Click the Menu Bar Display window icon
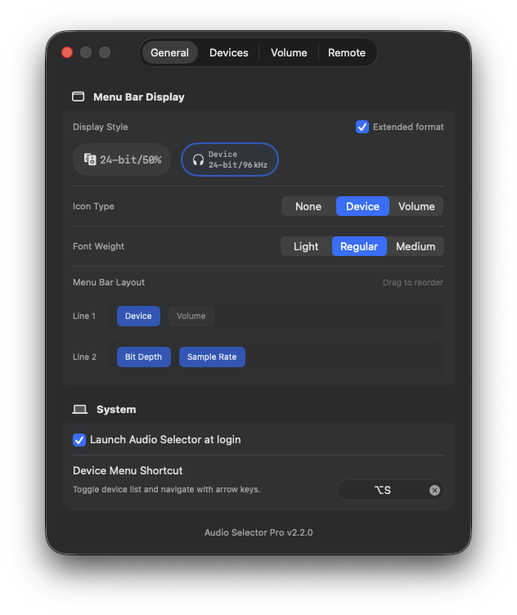The image size is (517, 615). click(78, 97)
